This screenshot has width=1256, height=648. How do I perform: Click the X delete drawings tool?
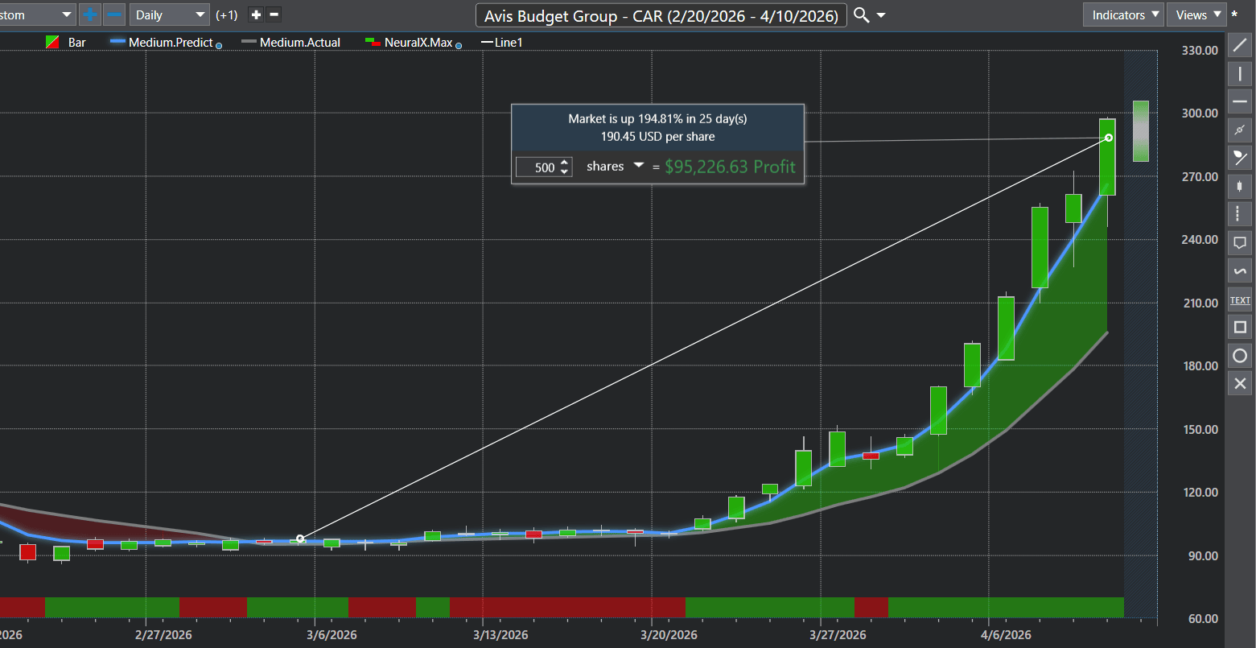pos(1240,384)
